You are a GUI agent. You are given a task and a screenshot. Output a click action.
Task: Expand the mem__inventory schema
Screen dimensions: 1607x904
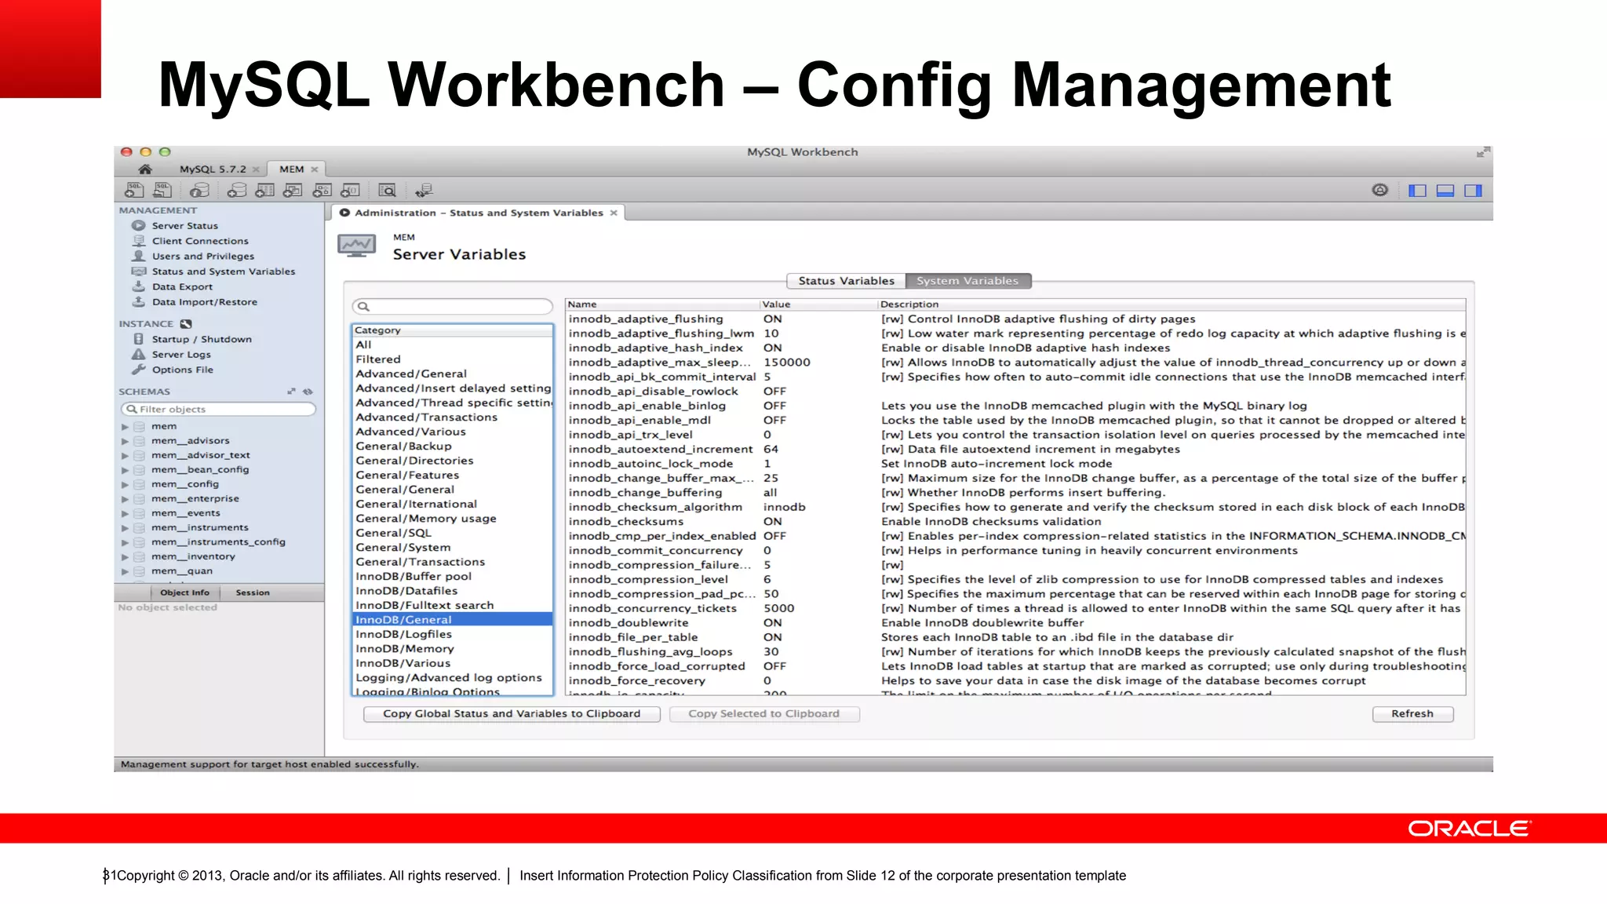(x=125, y=556)
